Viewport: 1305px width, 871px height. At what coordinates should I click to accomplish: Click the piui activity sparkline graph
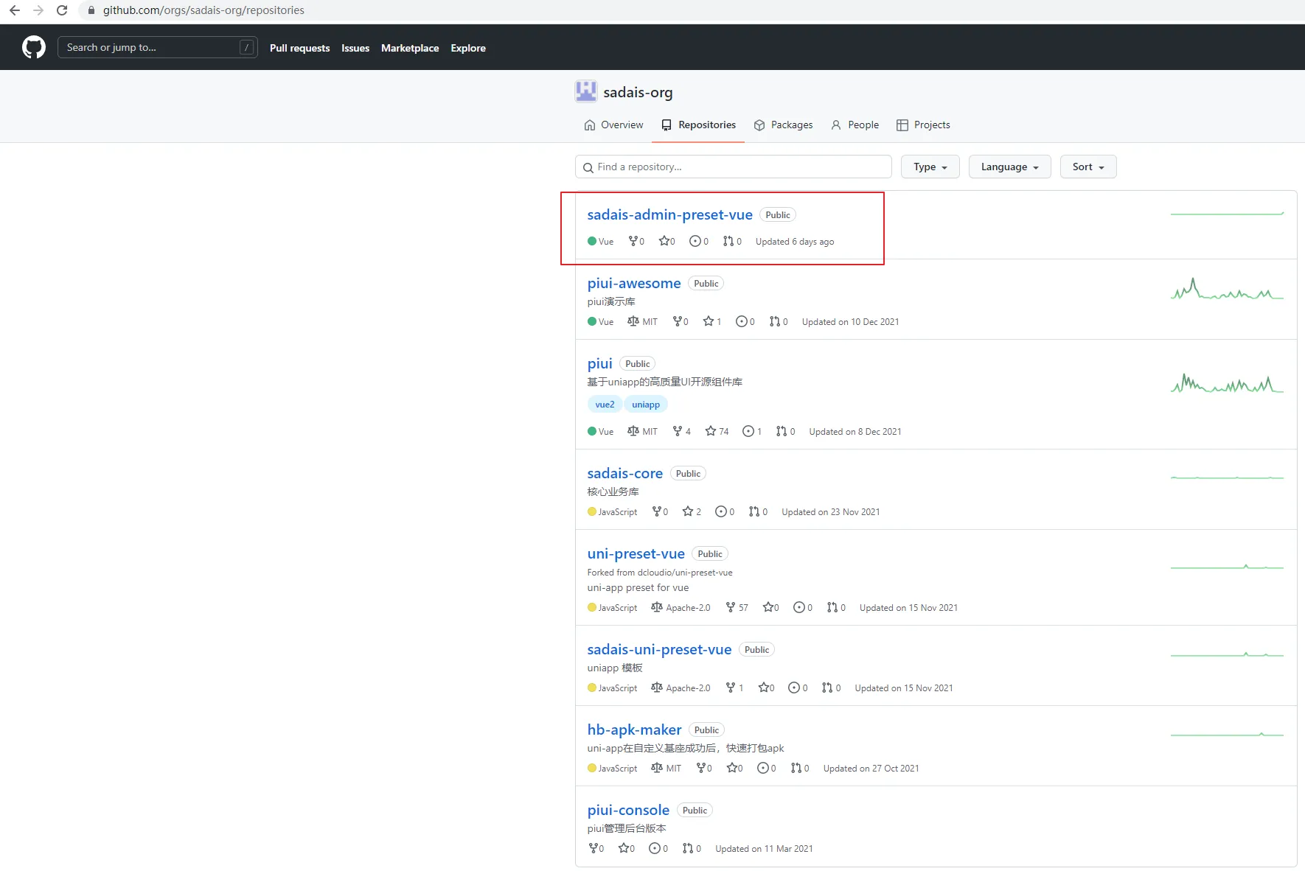[1227, 384]
